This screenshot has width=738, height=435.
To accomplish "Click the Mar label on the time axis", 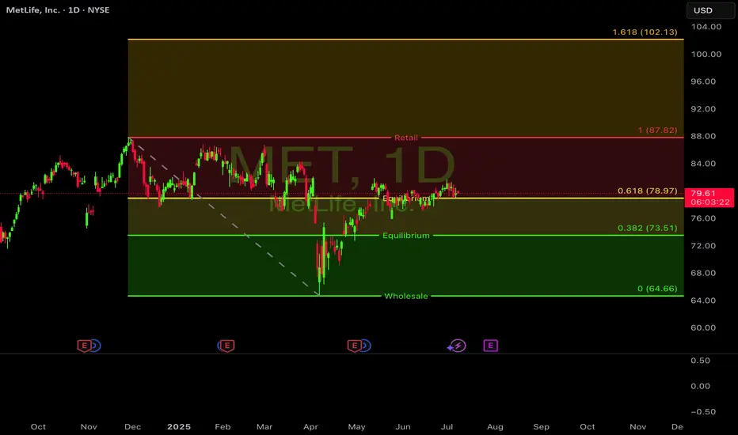I will coord(264,427).
